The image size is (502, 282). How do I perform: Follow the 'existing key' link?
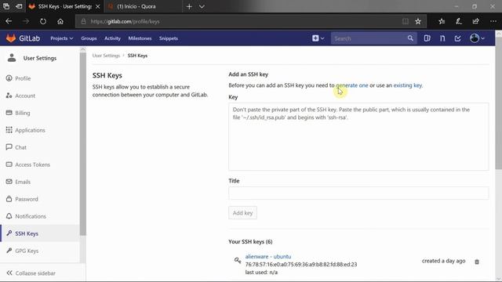pyautogui.click(x=408, y=85)
